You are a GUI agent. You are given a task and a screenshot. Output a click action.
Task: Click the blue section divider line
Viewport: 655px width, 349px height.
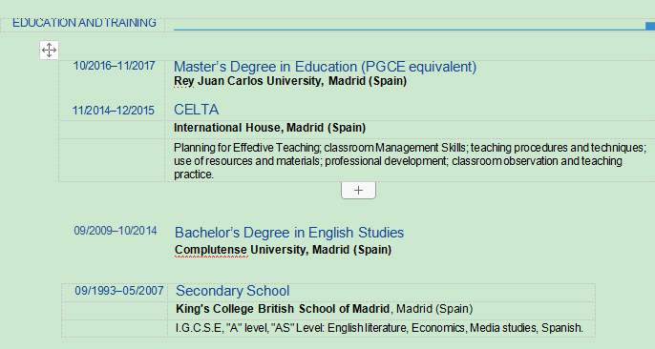click(410, 30)
